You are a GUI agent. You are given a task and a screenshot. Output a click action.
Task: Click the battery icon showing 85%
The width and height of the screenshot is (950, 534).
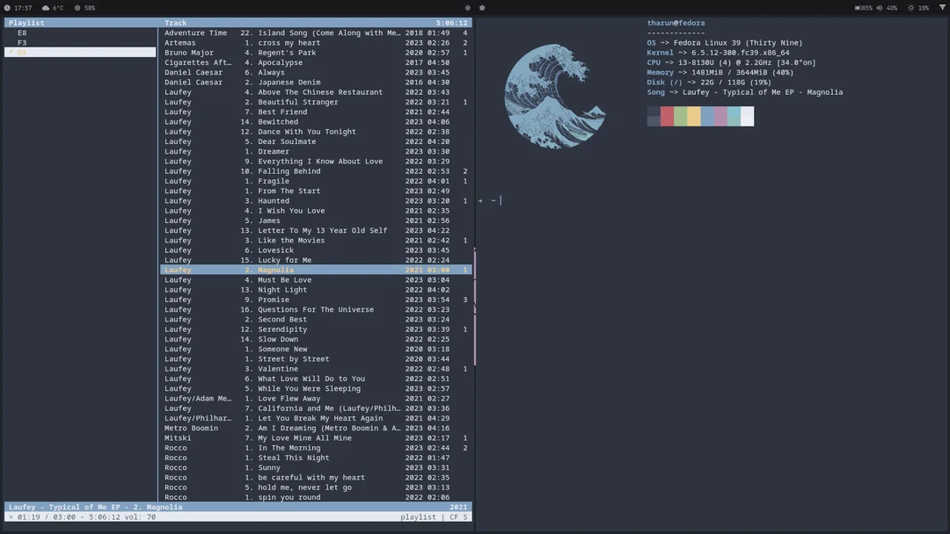click(x=859, y=6)
